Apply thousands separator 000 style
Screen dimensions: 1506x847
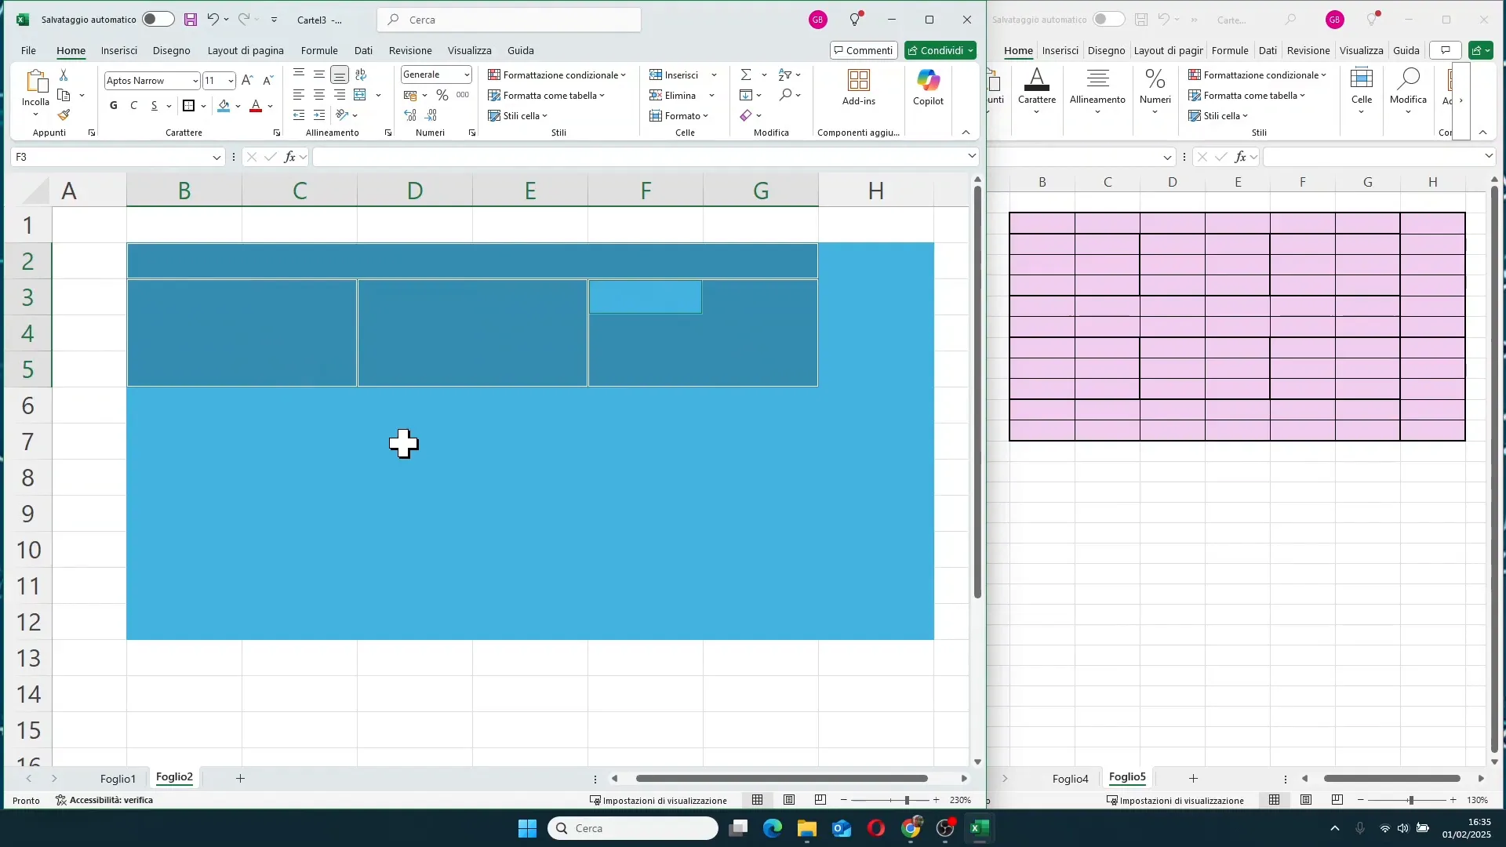tap(463, 95)
